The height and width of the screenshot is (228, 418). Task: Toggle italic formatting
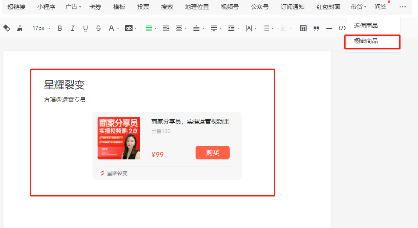(x=72, y=28)
